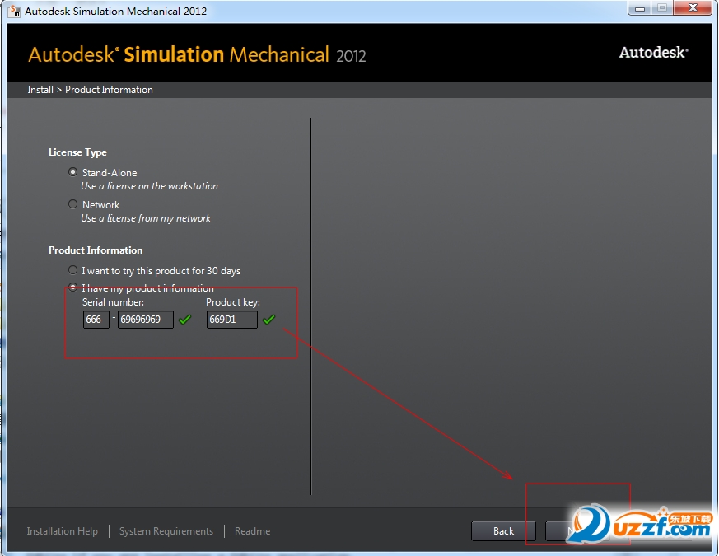
Task: Click the License Type heading
Action: [x=78, y=152]
